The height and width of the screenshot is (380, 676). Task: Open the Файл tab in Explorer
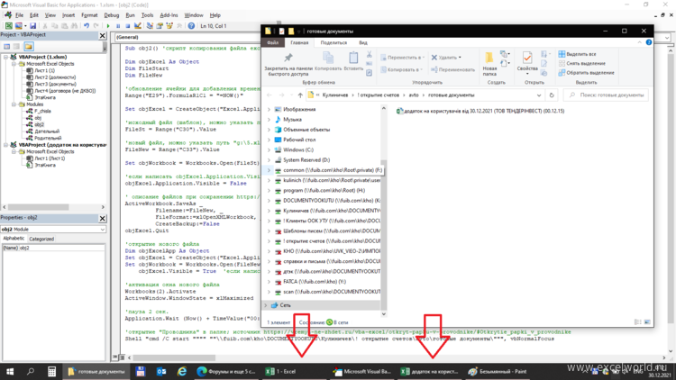pyautogui.click(x=273, y=42)
